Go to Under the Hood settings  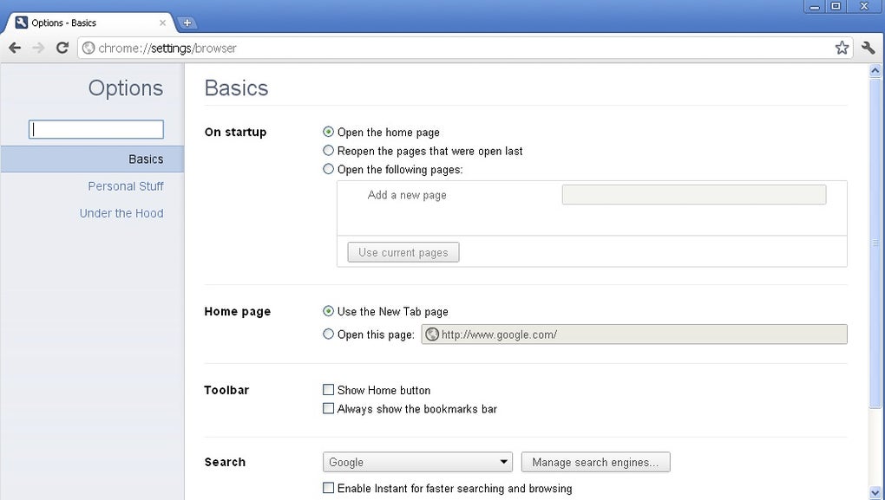[121, 213]
